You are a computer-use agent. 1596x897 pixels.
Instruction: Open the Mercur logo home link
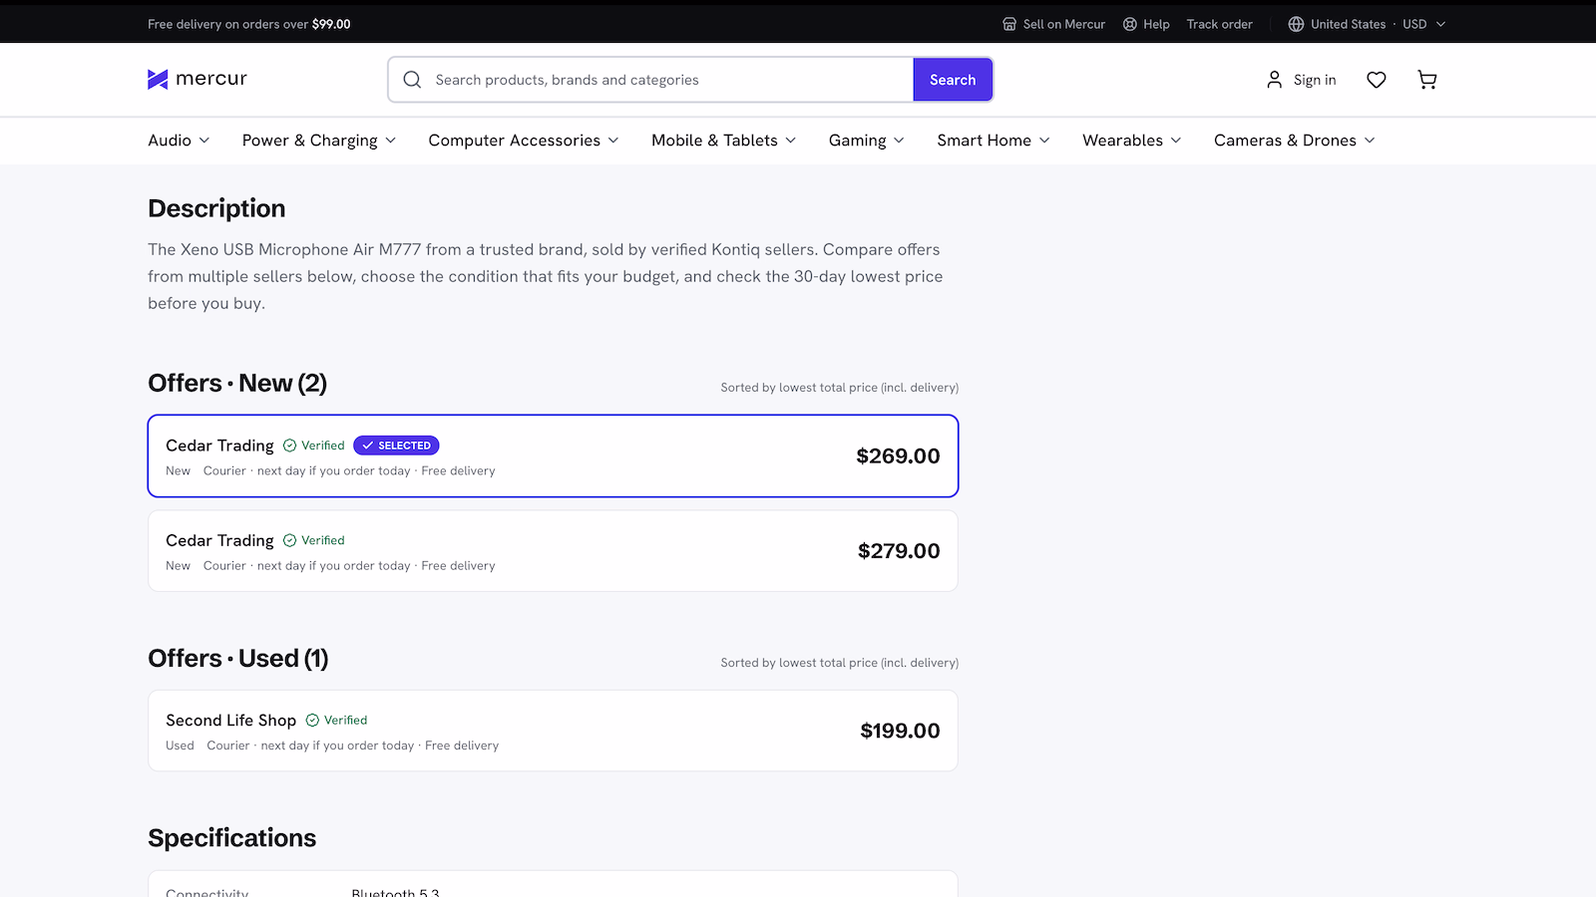(x=198, y=79)
